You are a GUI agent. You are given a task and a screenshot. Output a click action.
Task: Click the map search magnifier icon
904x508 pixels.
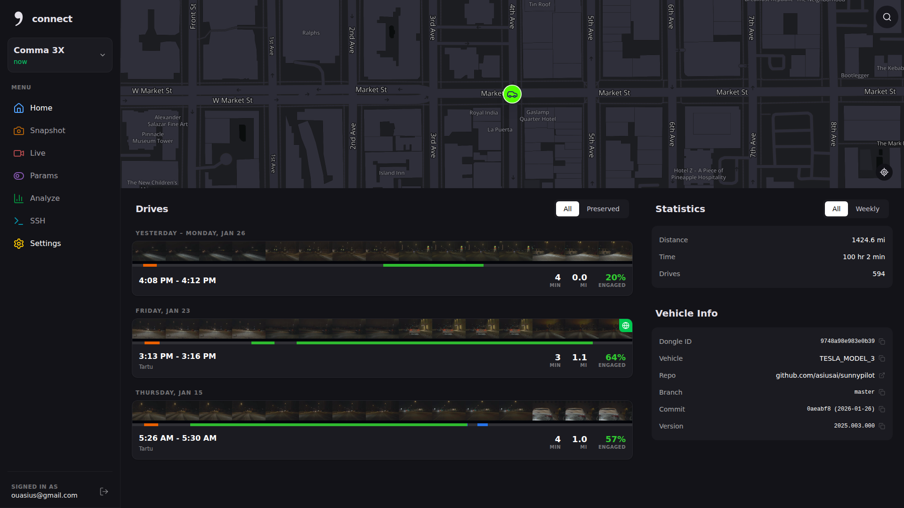pyautogui.click(x=887, y=17)
